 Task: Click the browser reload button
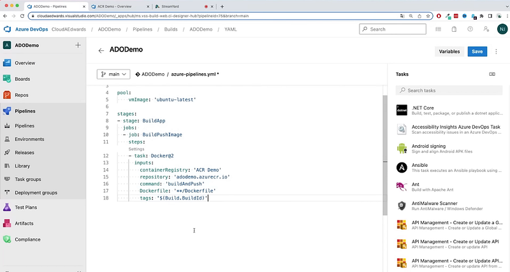click(22, 16)
